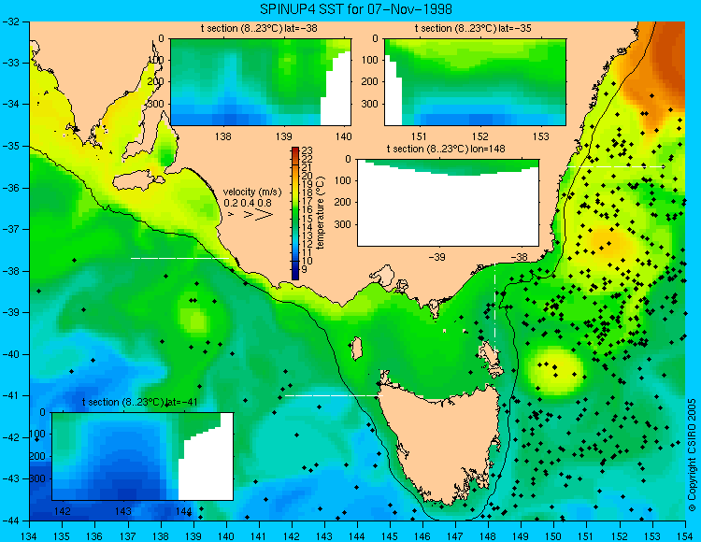Click the '300' depth label of the lat=-35 inset
701x542 pixels.
coord(371,104)
